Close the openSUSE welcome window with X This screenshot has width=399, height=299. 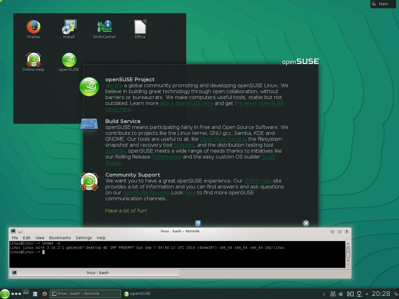click(x=306, y=223)
